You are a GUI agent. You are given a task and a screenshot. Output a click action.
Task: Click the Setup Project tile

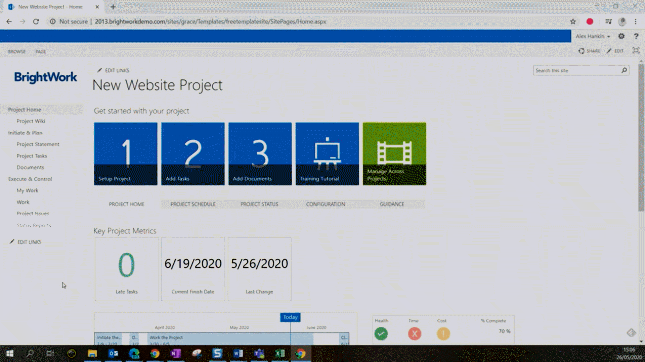125,154
